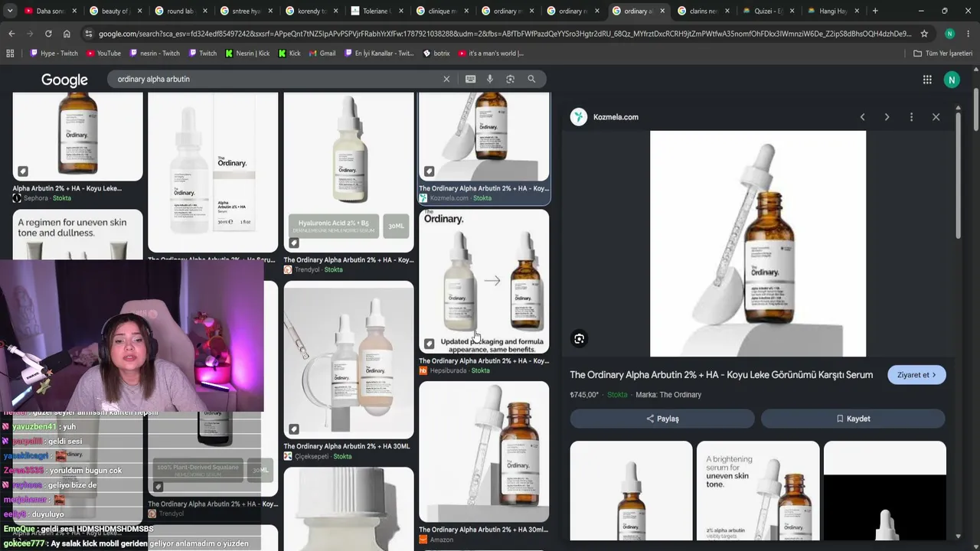980x551 pixels.
Task: Clear the Google search box text
Action: coord(446,79)
